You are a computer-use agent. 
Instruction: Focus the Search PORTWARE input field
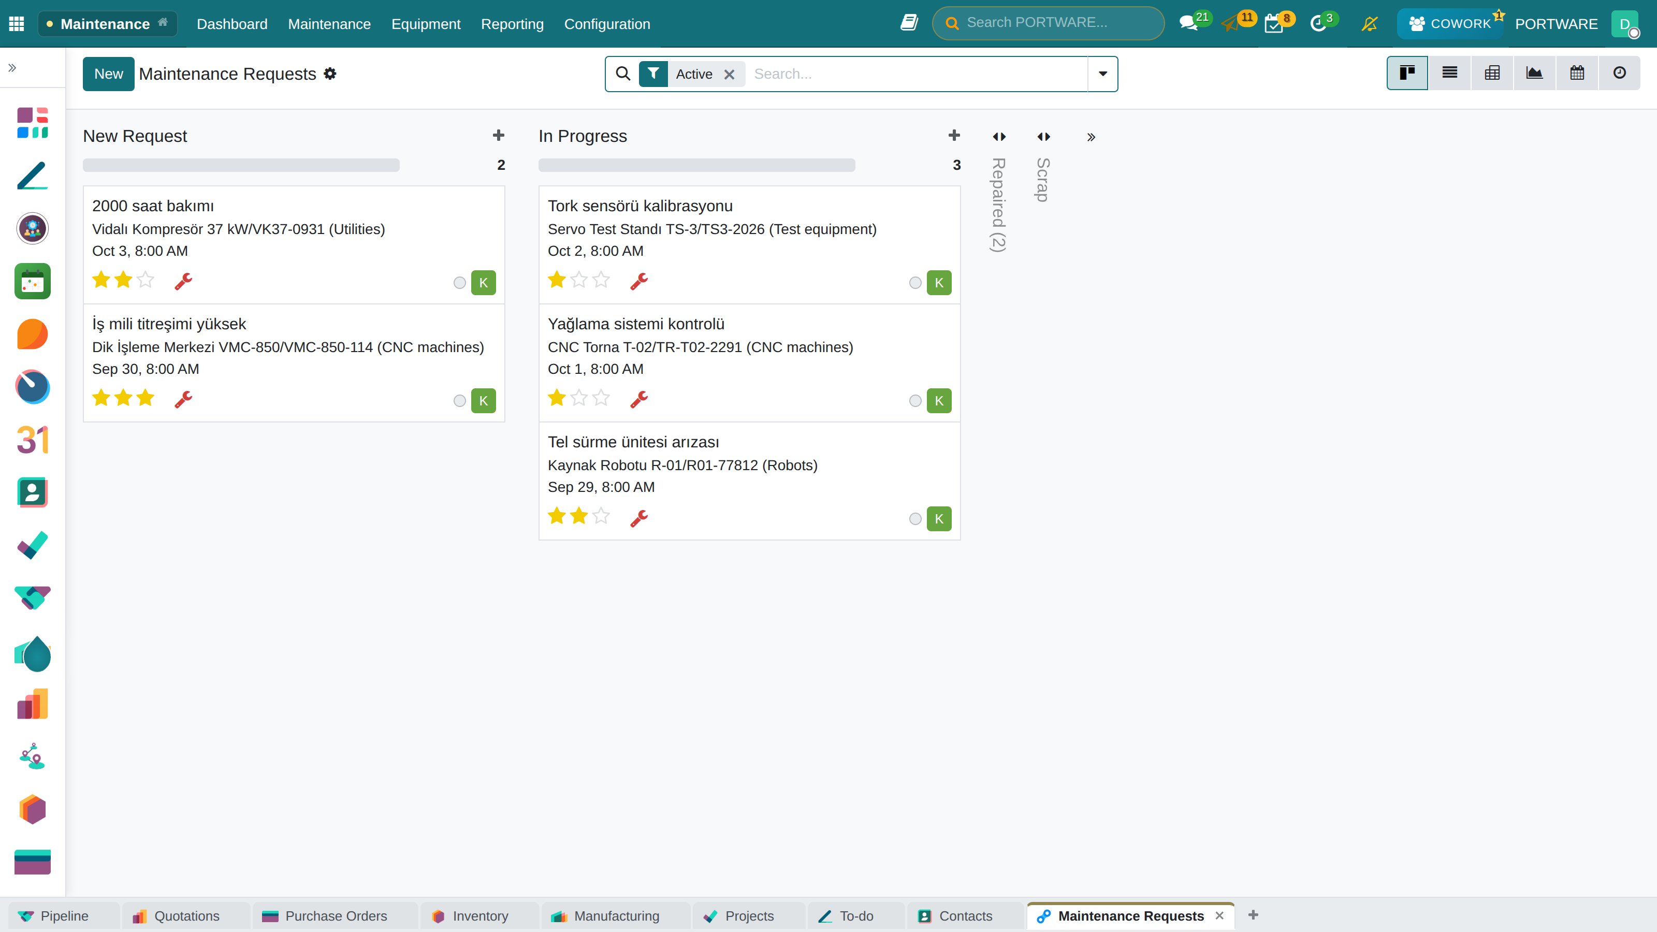click(1048, 23)
